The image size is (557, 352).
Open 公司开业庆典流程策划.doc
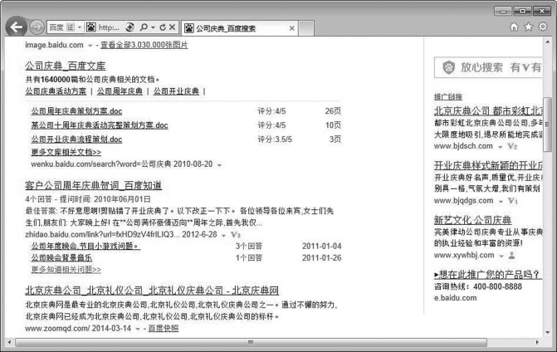tap(76, 139)
